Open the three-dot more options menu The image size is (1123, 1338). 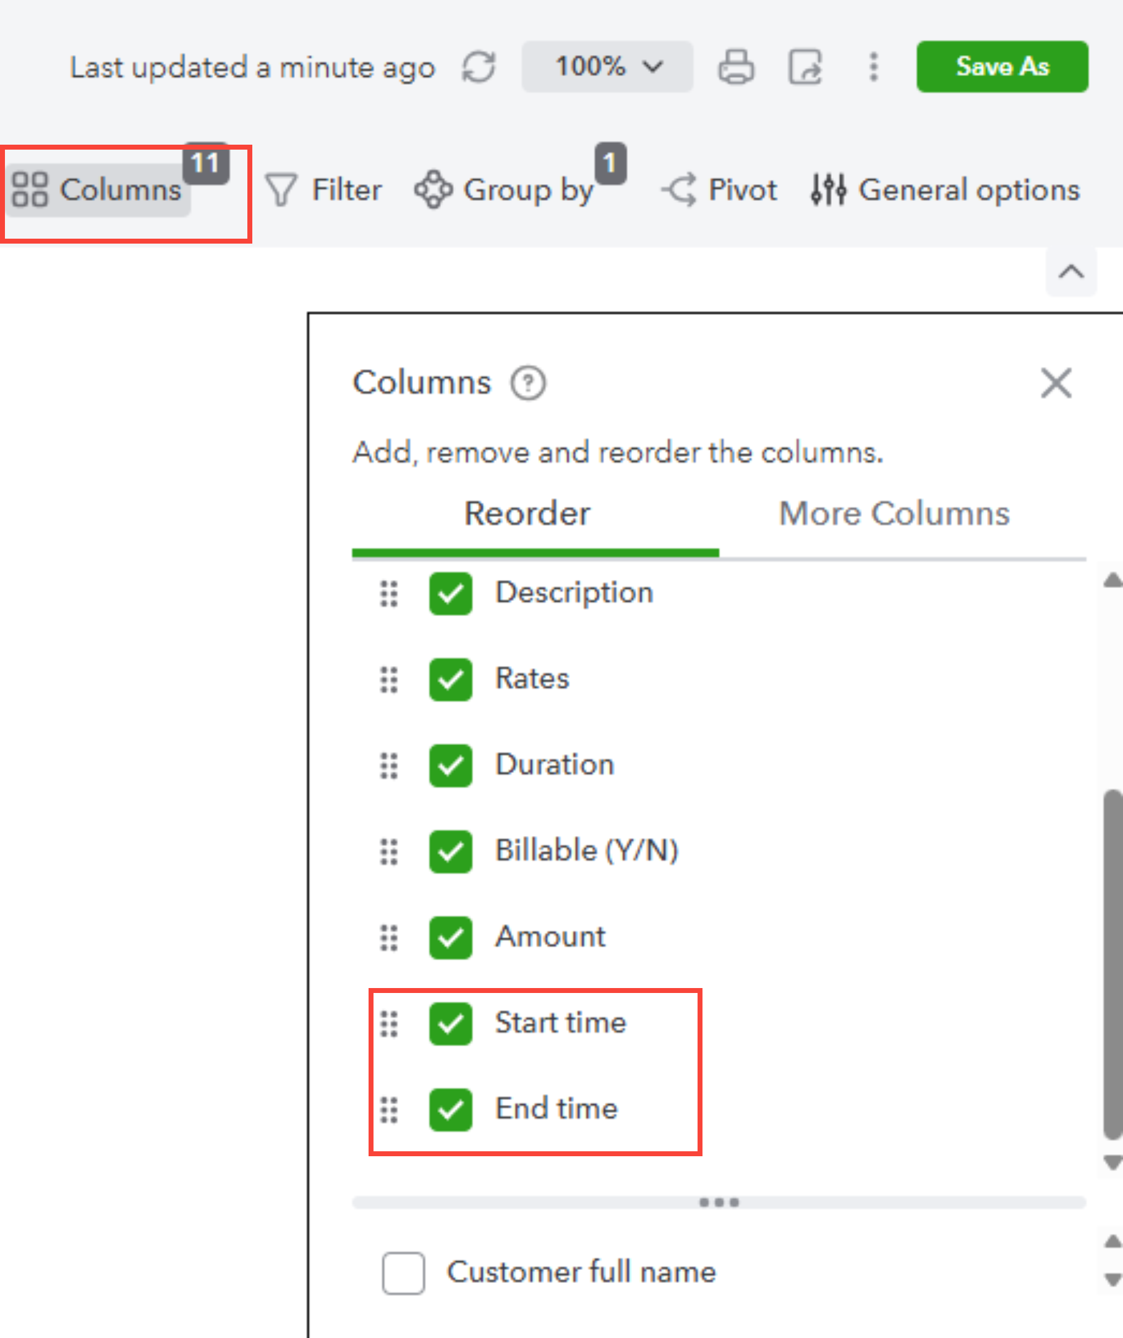click(x=873, y=67)
